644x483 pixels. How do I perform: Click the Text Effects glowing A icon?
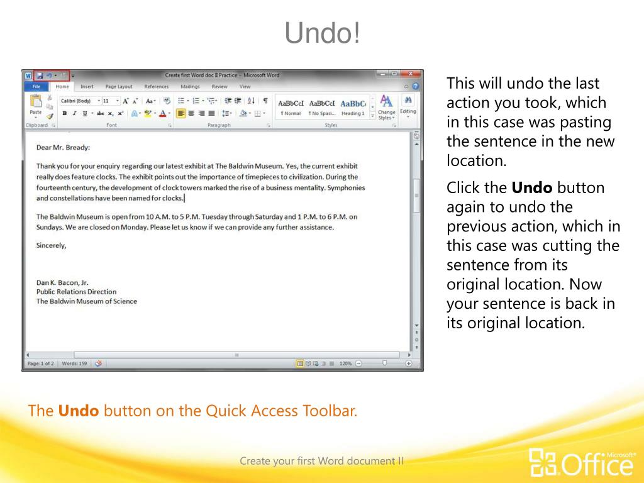(x=134, y=113)
